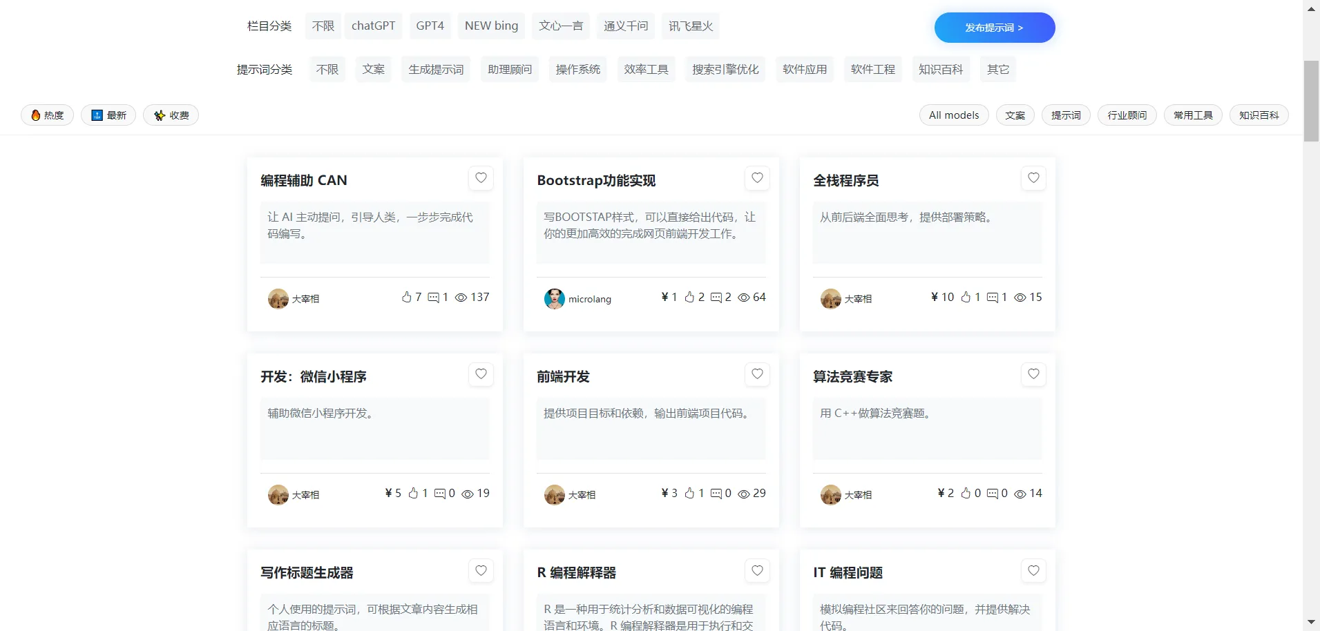Favorite the 编程辅助 CAN card heart icon

coord(481,178)
